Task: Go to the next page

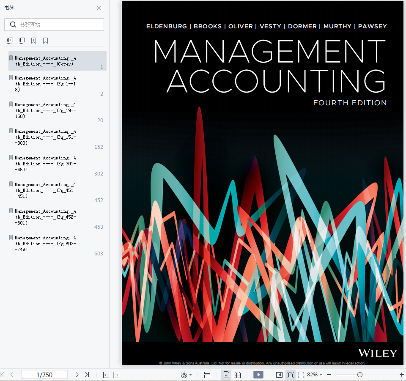Action: [x=77, y=375]
